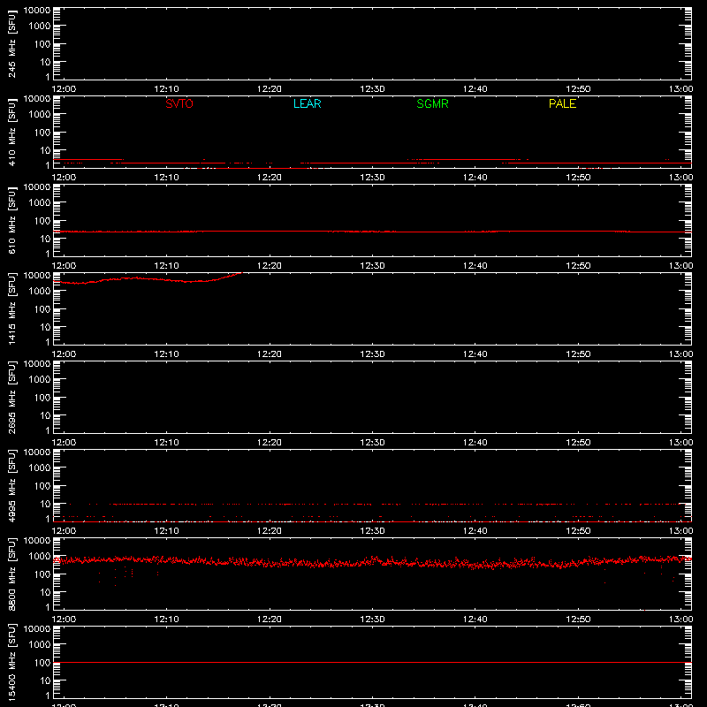This screenshot has height=707, width=707.
Task: Click 12:30 time label of 8800 MHz panel
Action: coord(372,620)
